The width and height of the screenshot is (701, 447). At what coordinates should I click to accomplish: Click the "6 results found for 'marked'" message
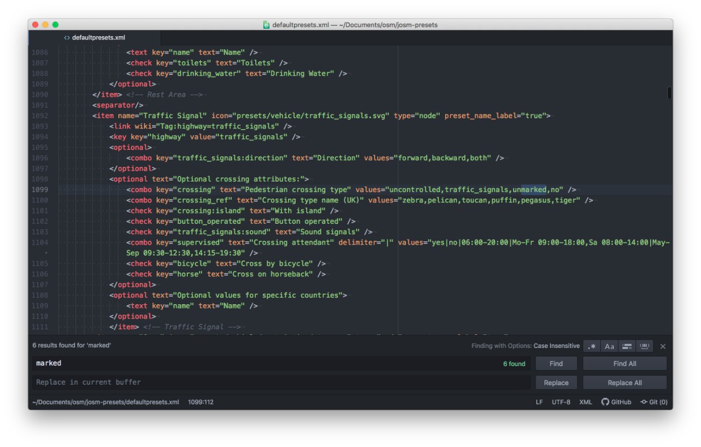point(71,346)
